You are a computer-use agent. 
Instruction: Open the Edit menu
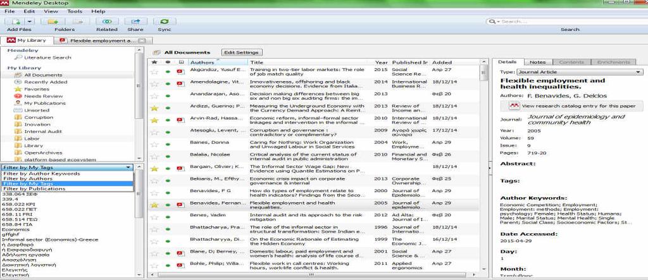(x=29, y=11)
